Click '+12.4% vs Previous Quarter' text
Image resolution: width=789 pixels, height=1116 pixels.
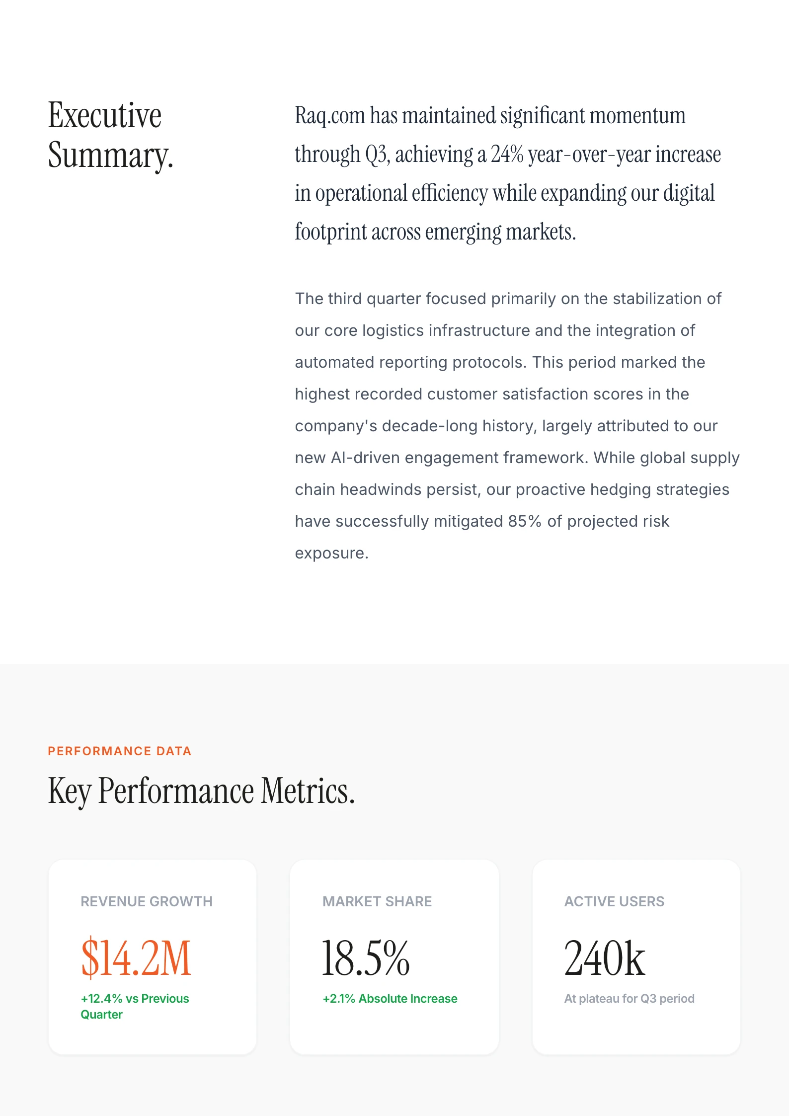pyautogui.click(x=135, y=1006)
